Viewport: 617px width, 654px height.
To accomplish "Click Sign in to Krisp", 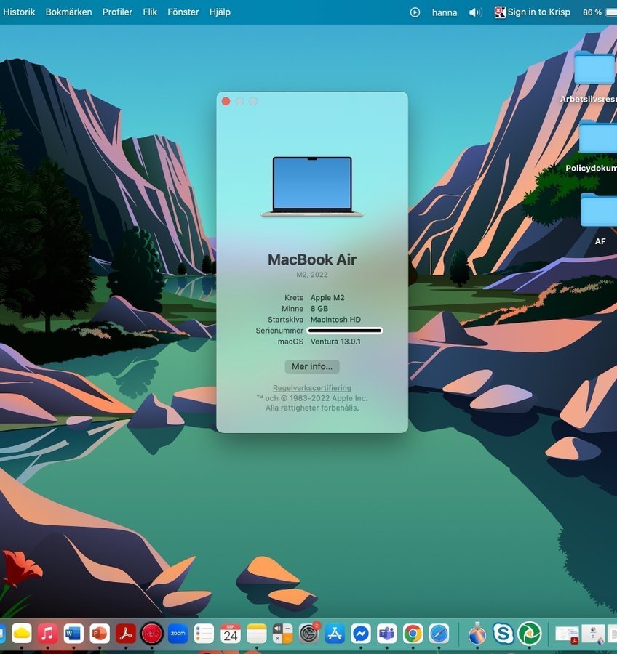I will tap(533, 12).
